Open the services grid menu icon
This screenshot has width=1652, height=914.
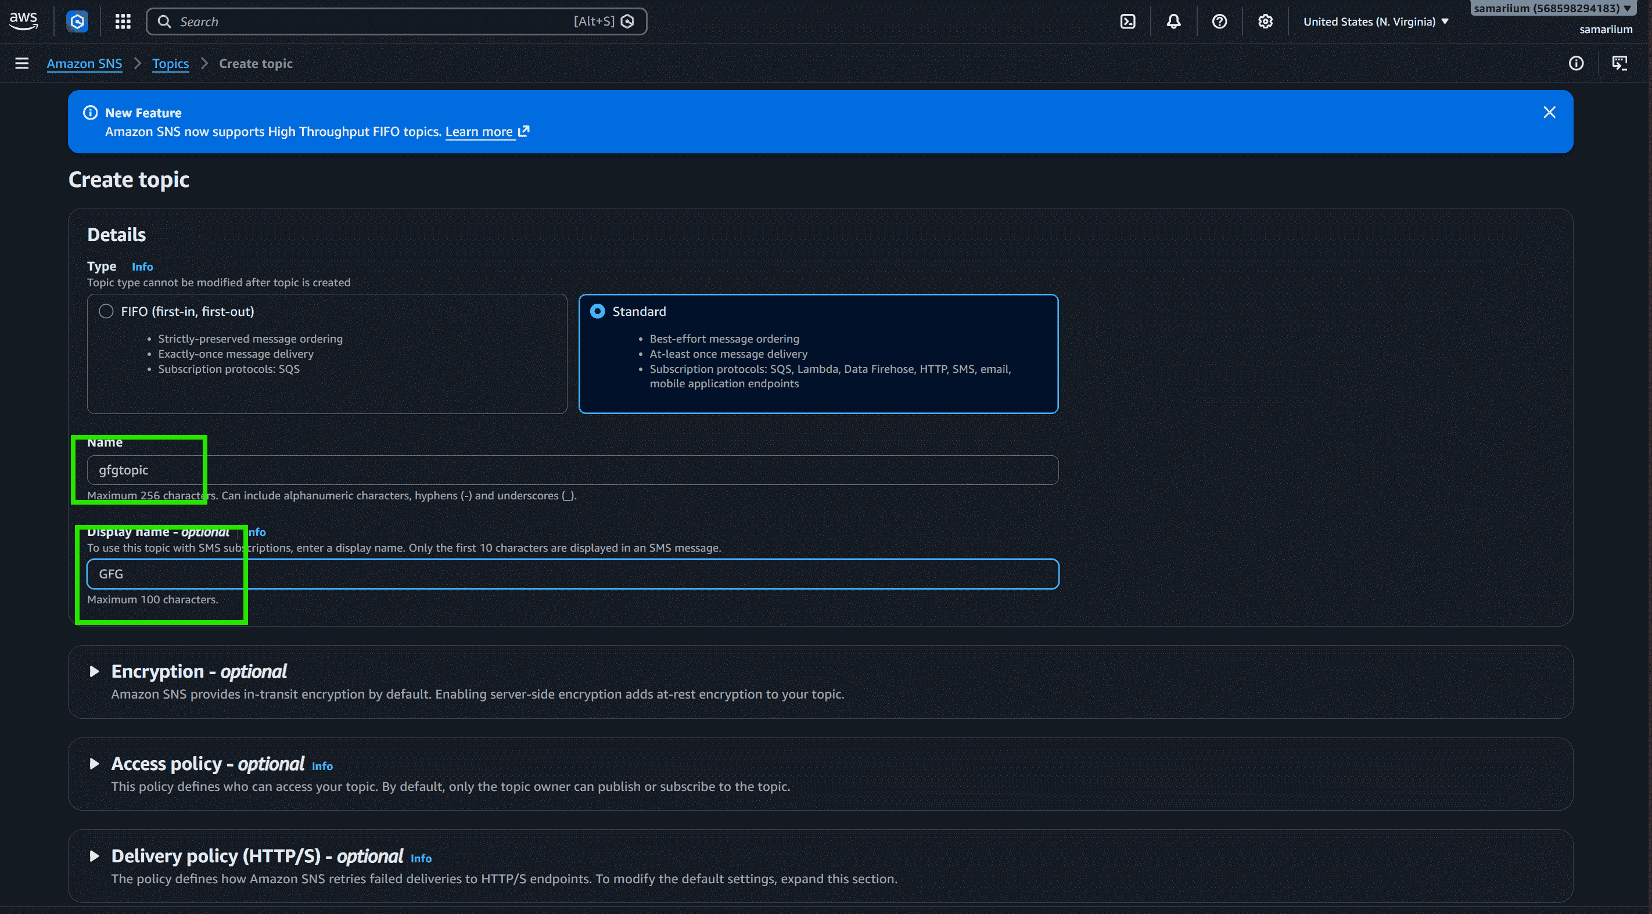123,22
